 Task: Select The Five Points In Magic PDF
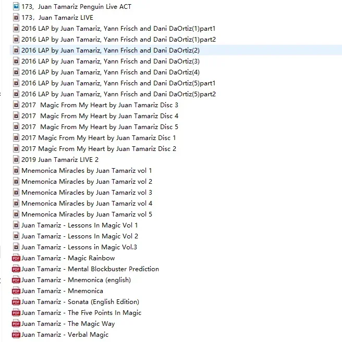[x=81, y=312]
